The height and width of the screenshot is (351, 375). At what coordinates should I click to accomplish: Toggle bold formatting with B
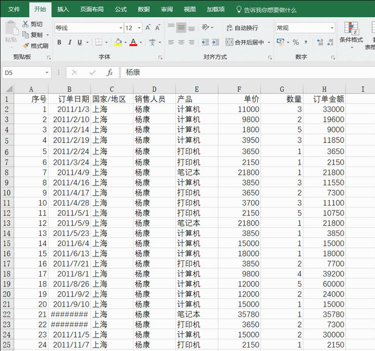pyautogui.click(x=59, y=42)
